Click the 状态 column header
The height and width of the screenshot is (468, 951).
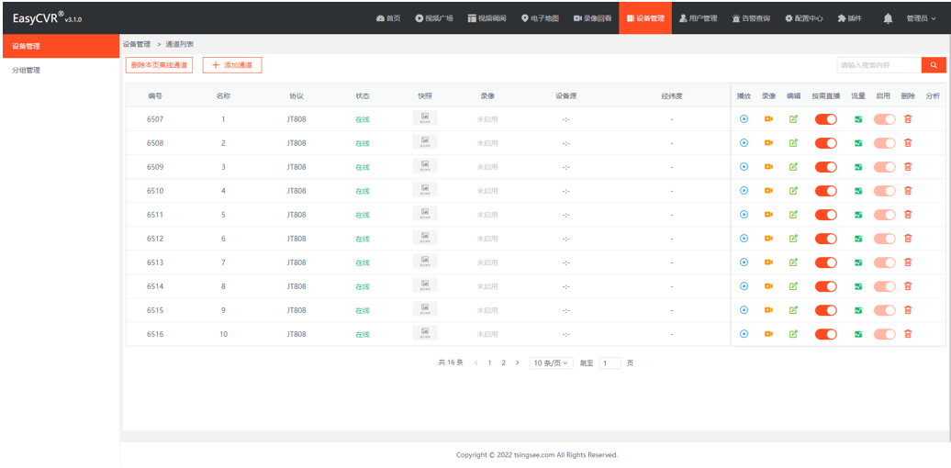pos(363,95)
